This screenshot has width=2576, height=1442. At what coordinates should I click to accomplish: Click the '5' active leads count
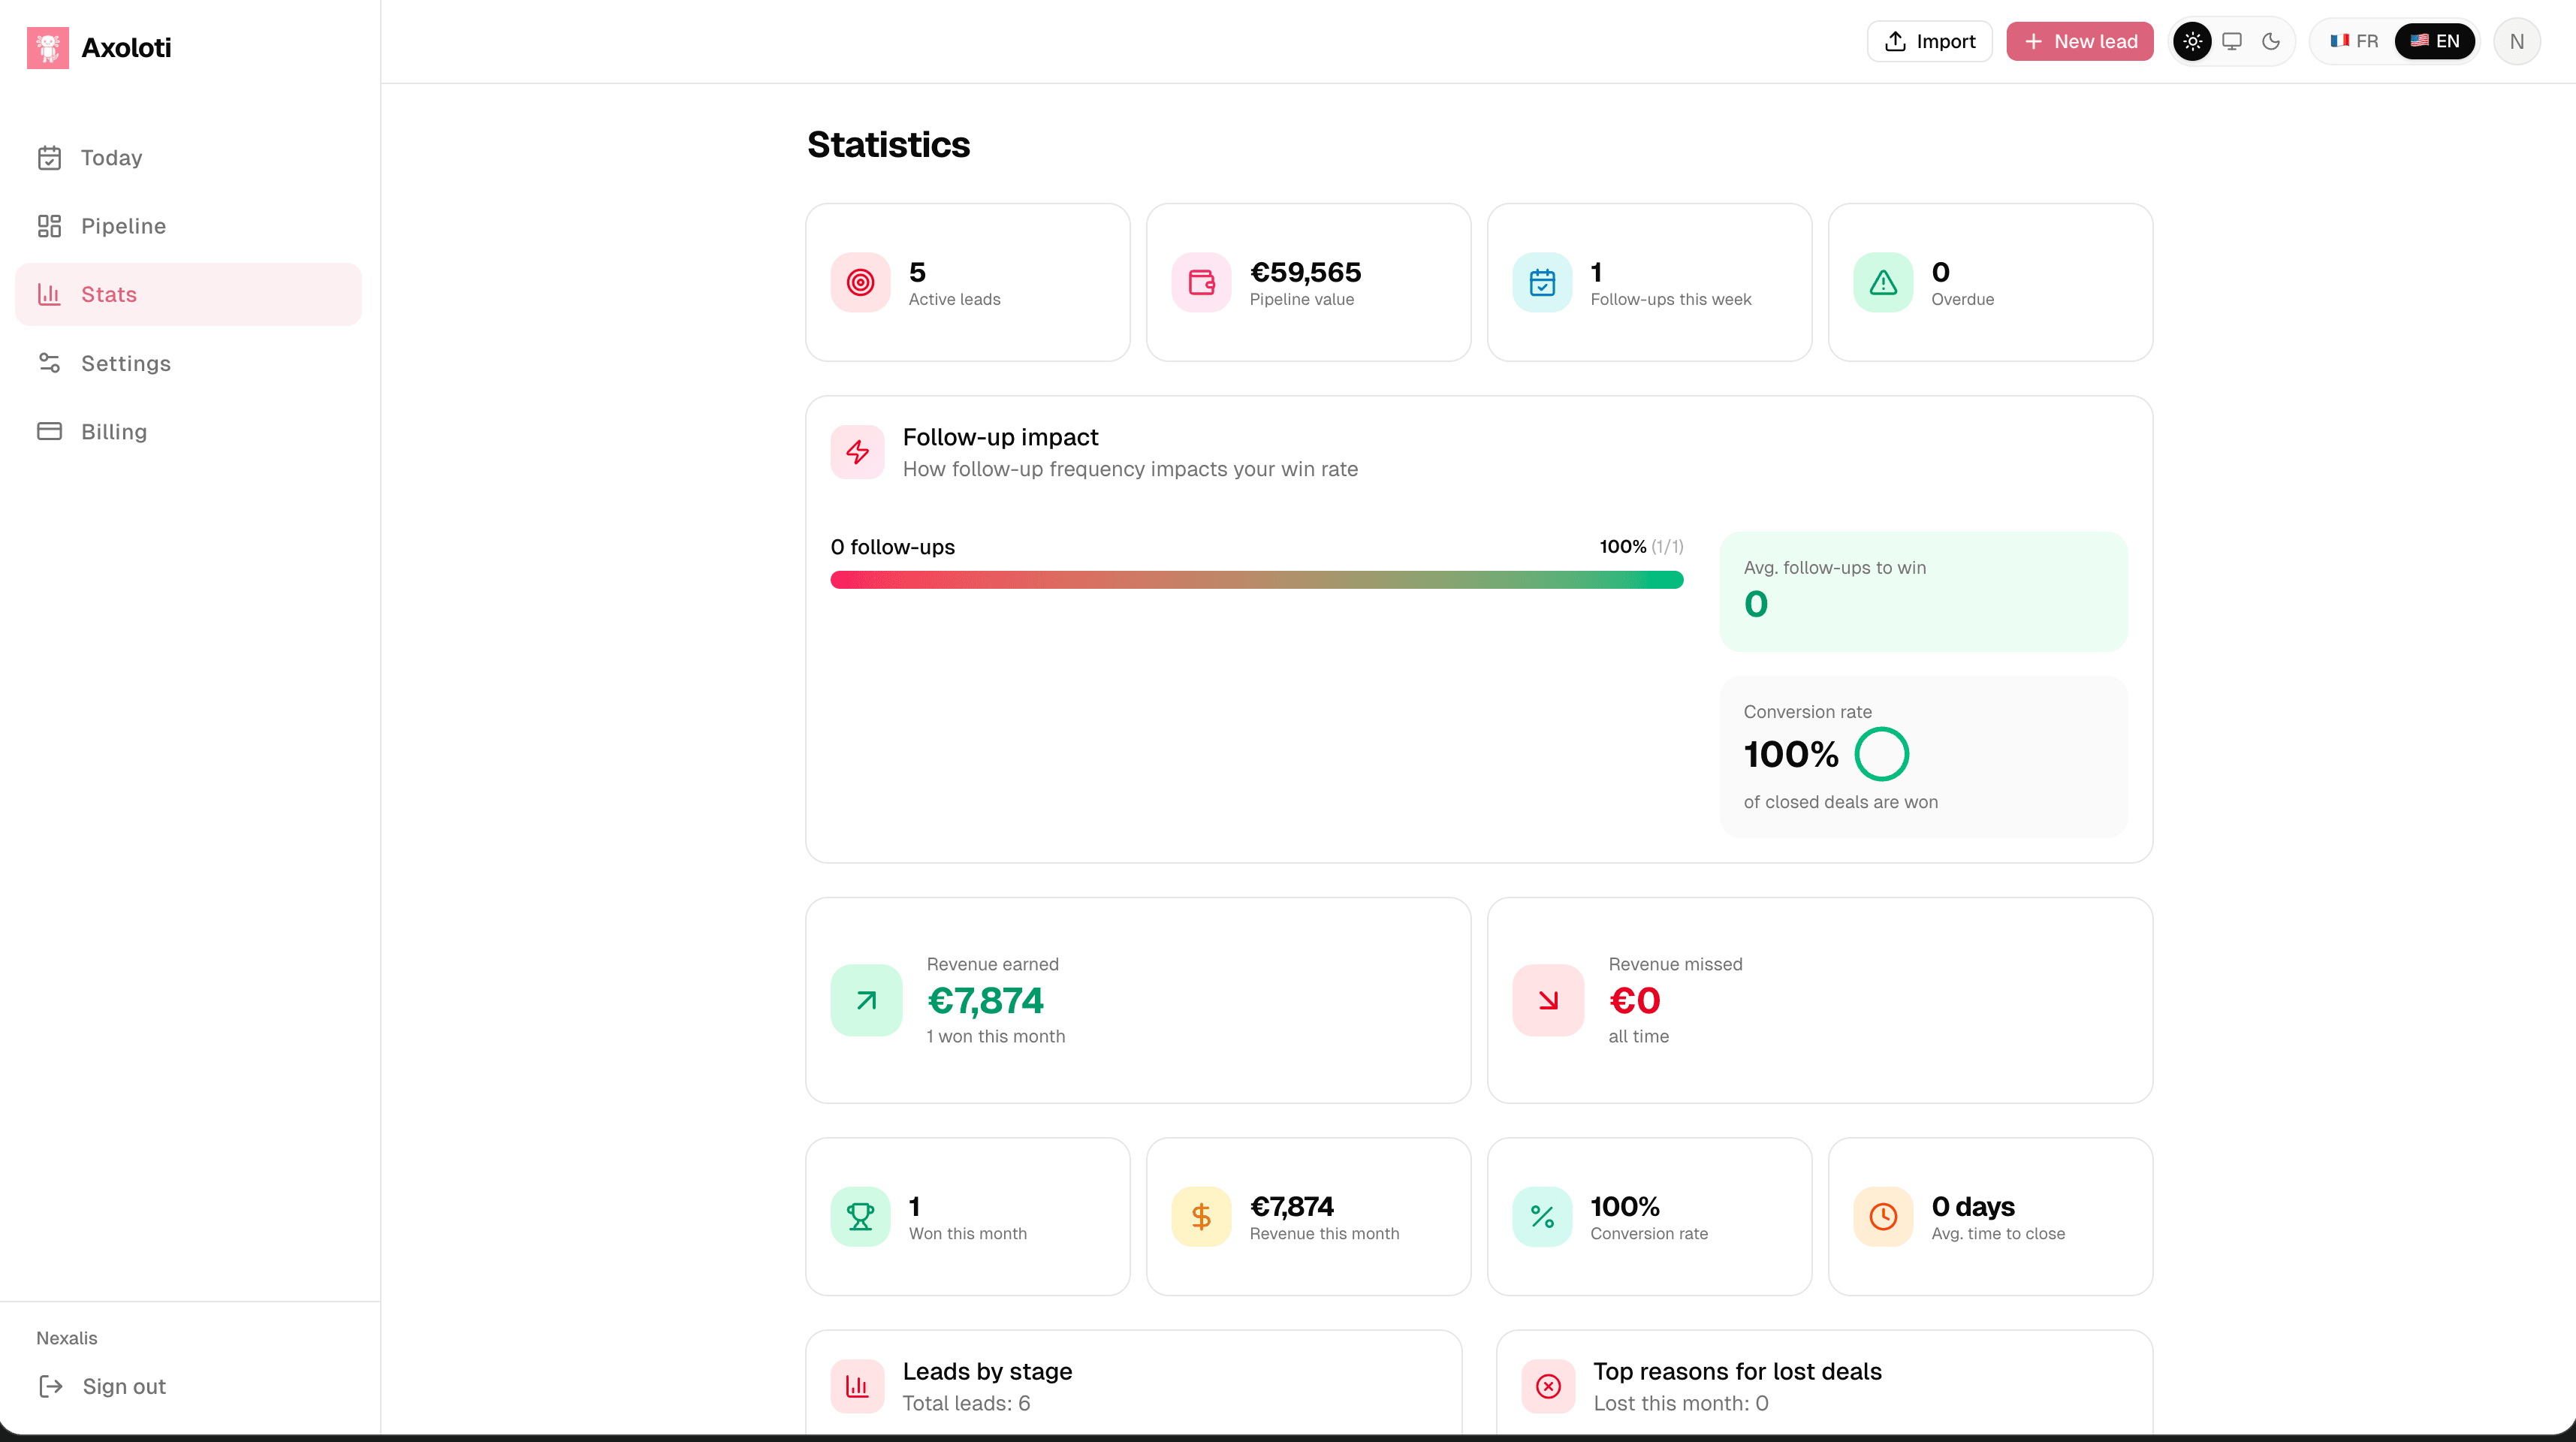click(x=917, y=272)
